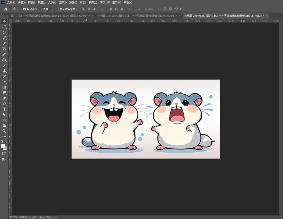Check the 显示变换控件 option
The image size is (283, 219).
click(x=57, y=9)
